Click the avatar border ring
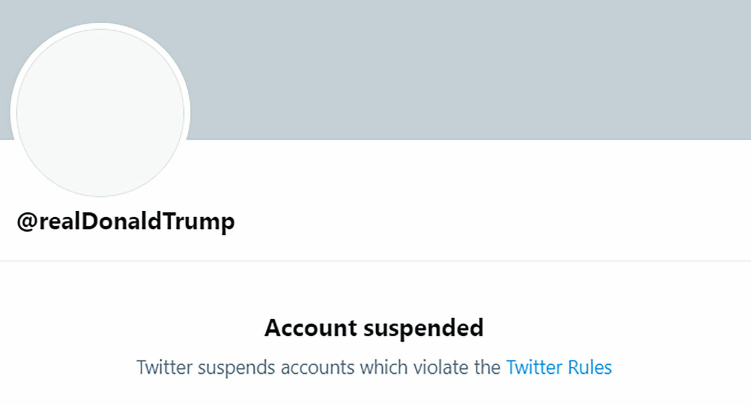Image resolution: width=751 pixels, height=405 pixels. [x=101, y=25]
